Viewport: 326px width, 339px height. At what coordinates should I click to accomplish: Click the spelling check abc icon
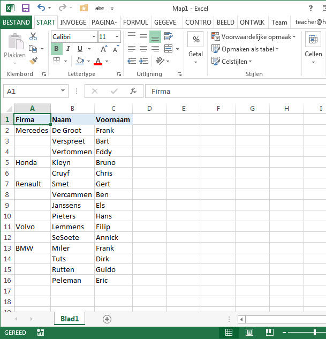point(100,8)
